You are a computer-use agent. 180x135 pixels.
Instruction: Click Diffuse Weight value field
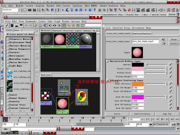pos(138,76)
